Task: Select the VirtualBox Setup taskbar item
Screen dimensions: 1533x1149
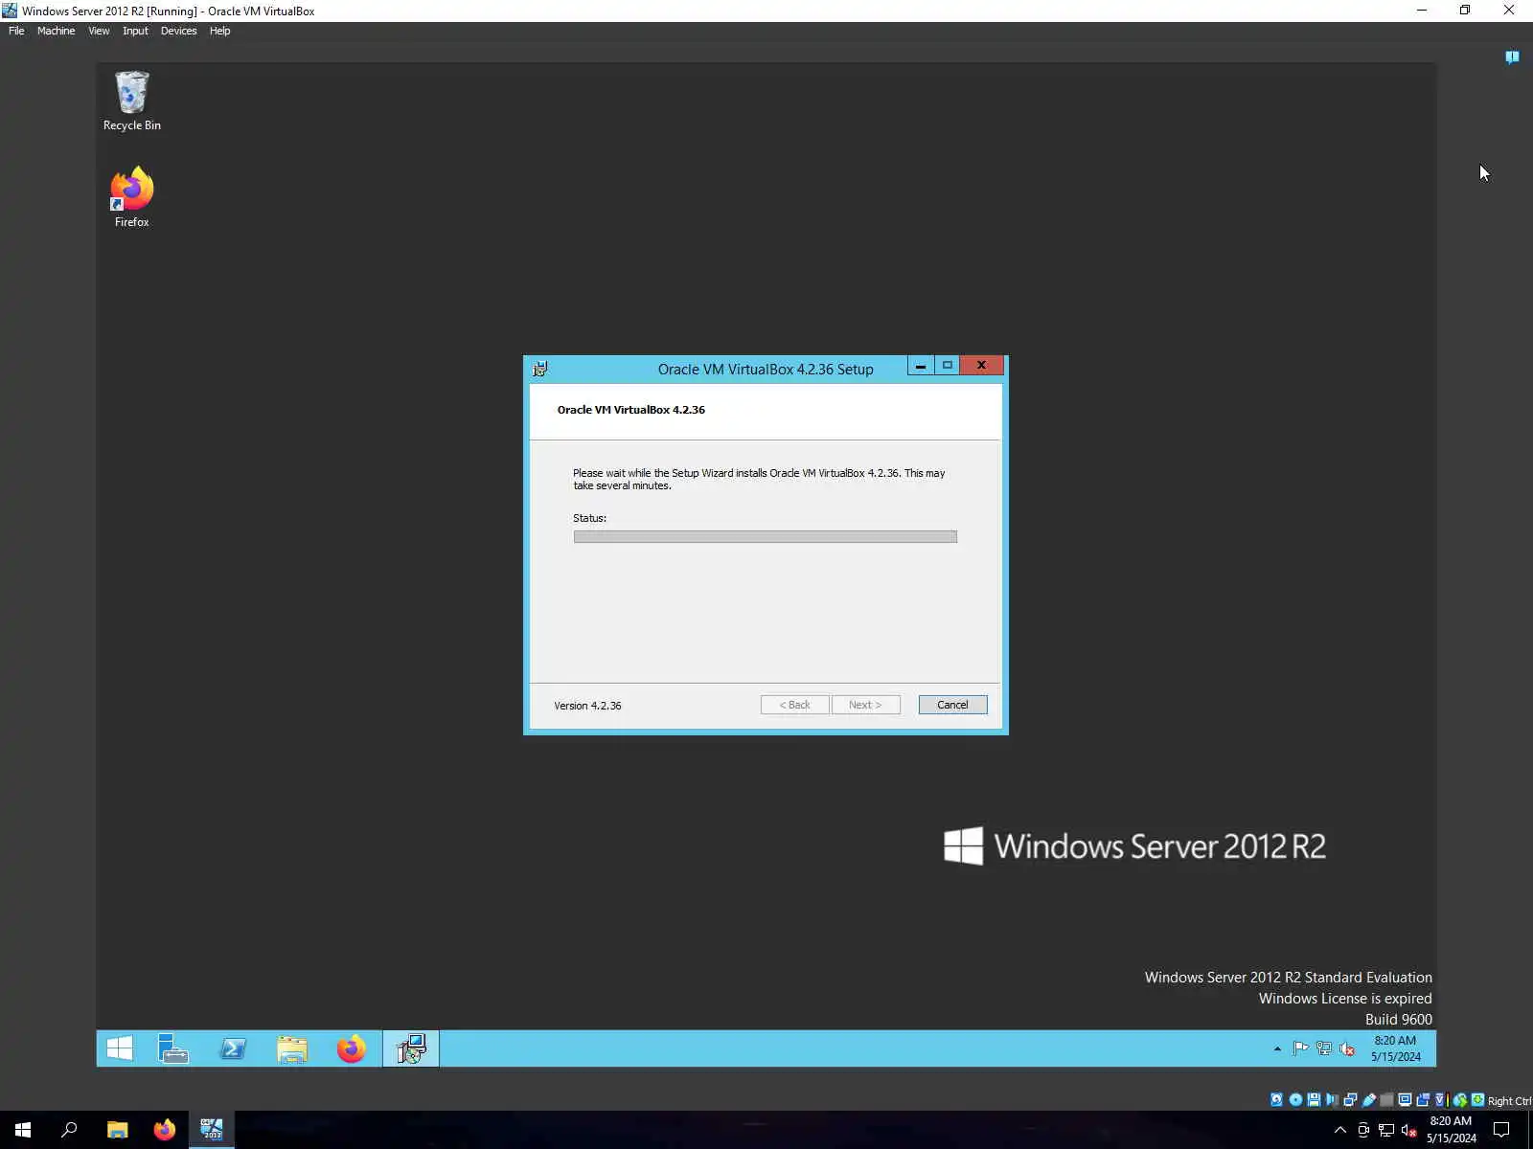Action: click(411, 1048)
